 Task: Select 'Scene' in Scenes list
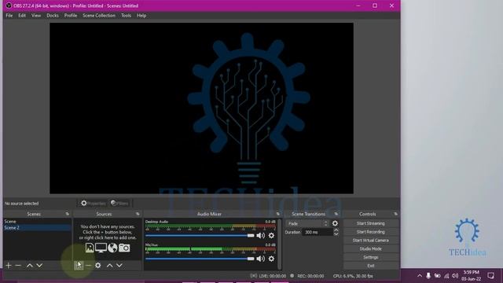(x=37, y=222)
